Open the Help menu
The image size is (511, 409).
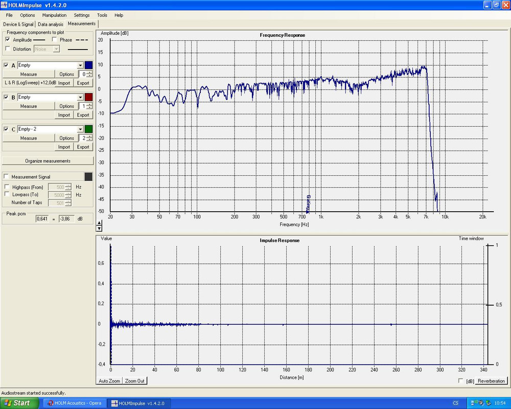(x=119, y=15)
